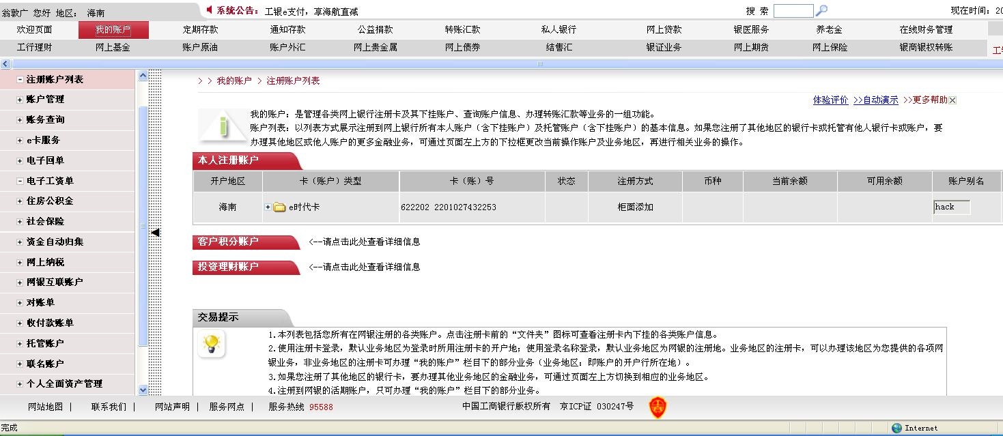Open 托管账户 sidebar item

click(45, 343)
